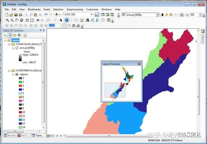207x144 pixels.
Task: Pin the Table Of Contents panel
Action: tap(40, 31)
